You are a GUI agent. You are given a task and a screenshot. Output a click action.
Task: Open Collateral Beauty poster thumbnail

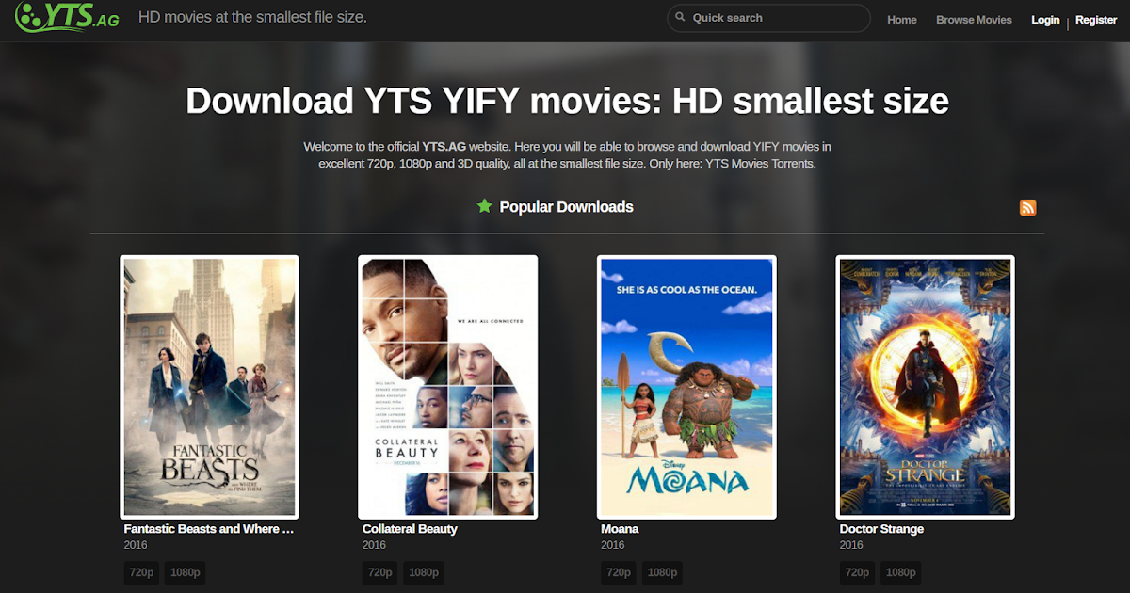point(448,387)
